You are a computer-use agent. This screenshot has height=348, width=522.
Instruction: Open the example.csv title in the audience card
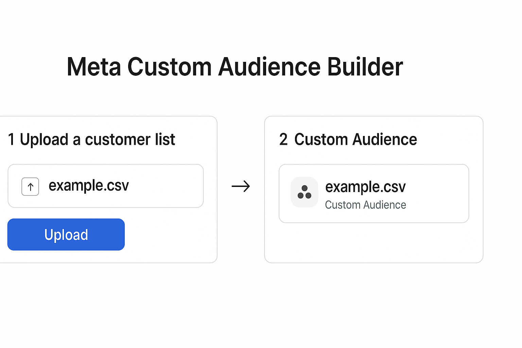pos(365,187)
